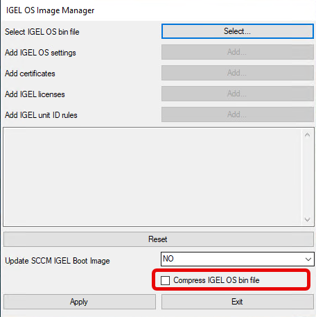
Task: Click the Apply button
Action: pos(80,302)
